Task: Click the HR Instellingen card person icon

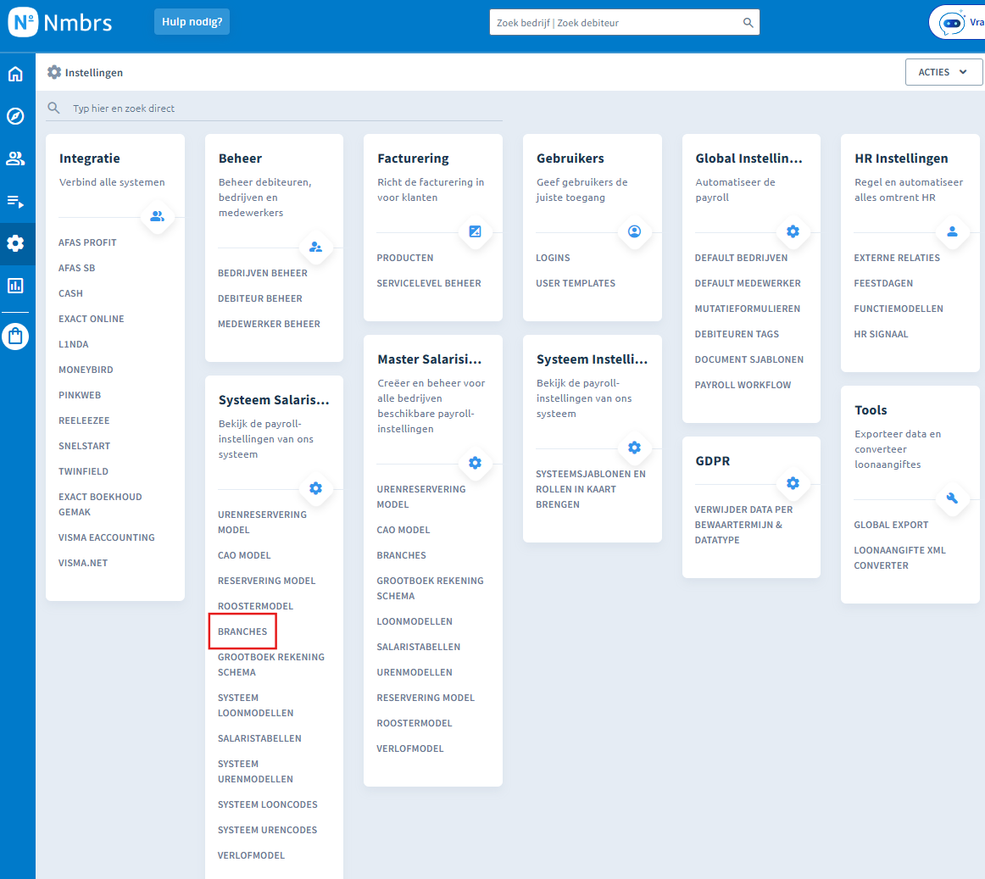Action: pos(952,231)
